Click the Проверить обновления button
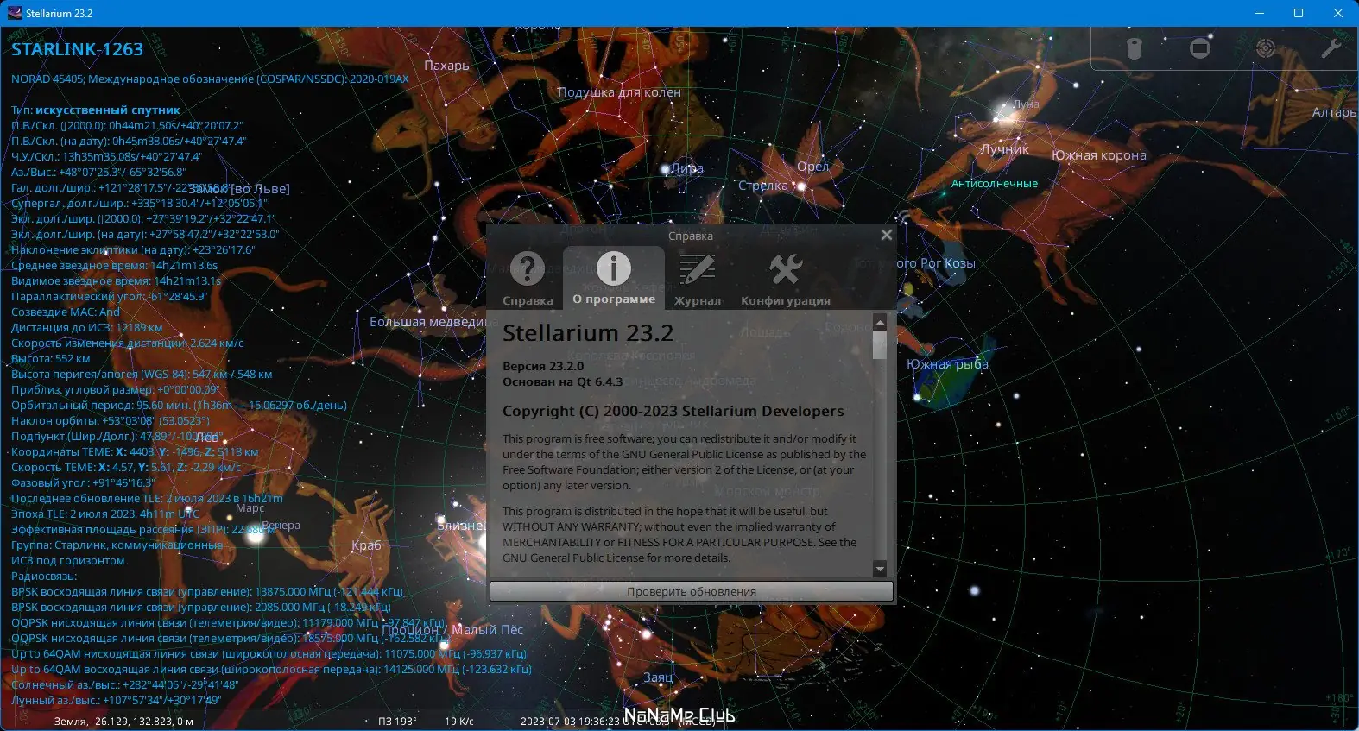 tap(692, 591)
